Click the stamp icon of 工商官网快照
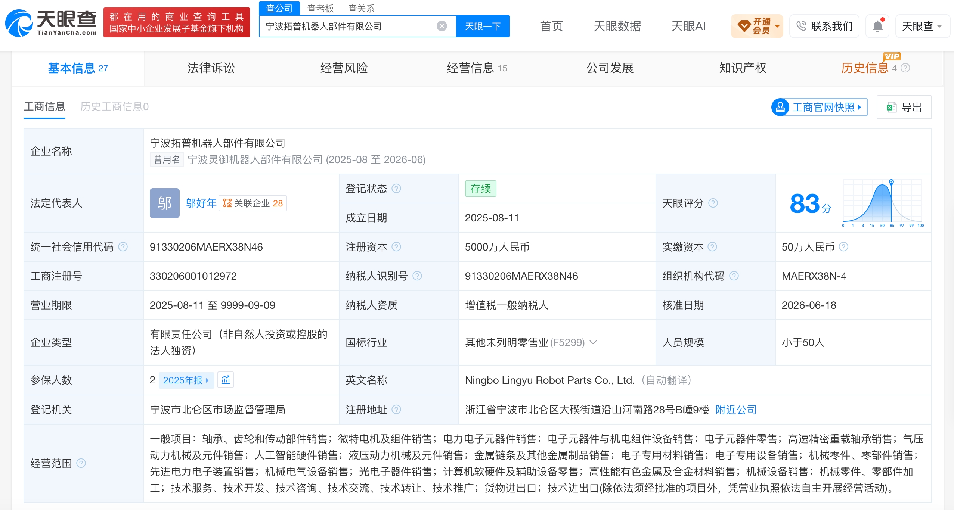Screen dimensions: 954x510 pos(780,108)
